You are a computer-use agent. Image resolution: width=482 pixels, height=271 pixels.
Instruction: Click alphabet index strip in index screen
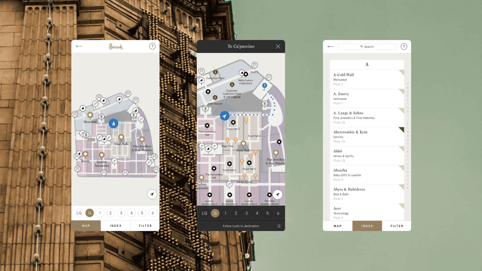407,135
